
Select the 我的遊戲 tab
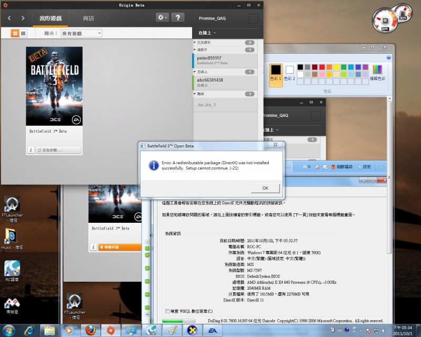click(x=51, y=18)
